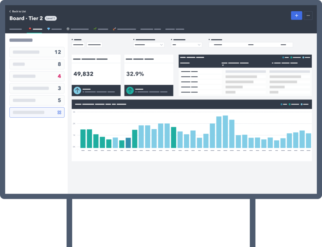Open the tab with blue diamond icon
Image resolution: width=322 pixels, height=247 pixels.
pos(54,29)
